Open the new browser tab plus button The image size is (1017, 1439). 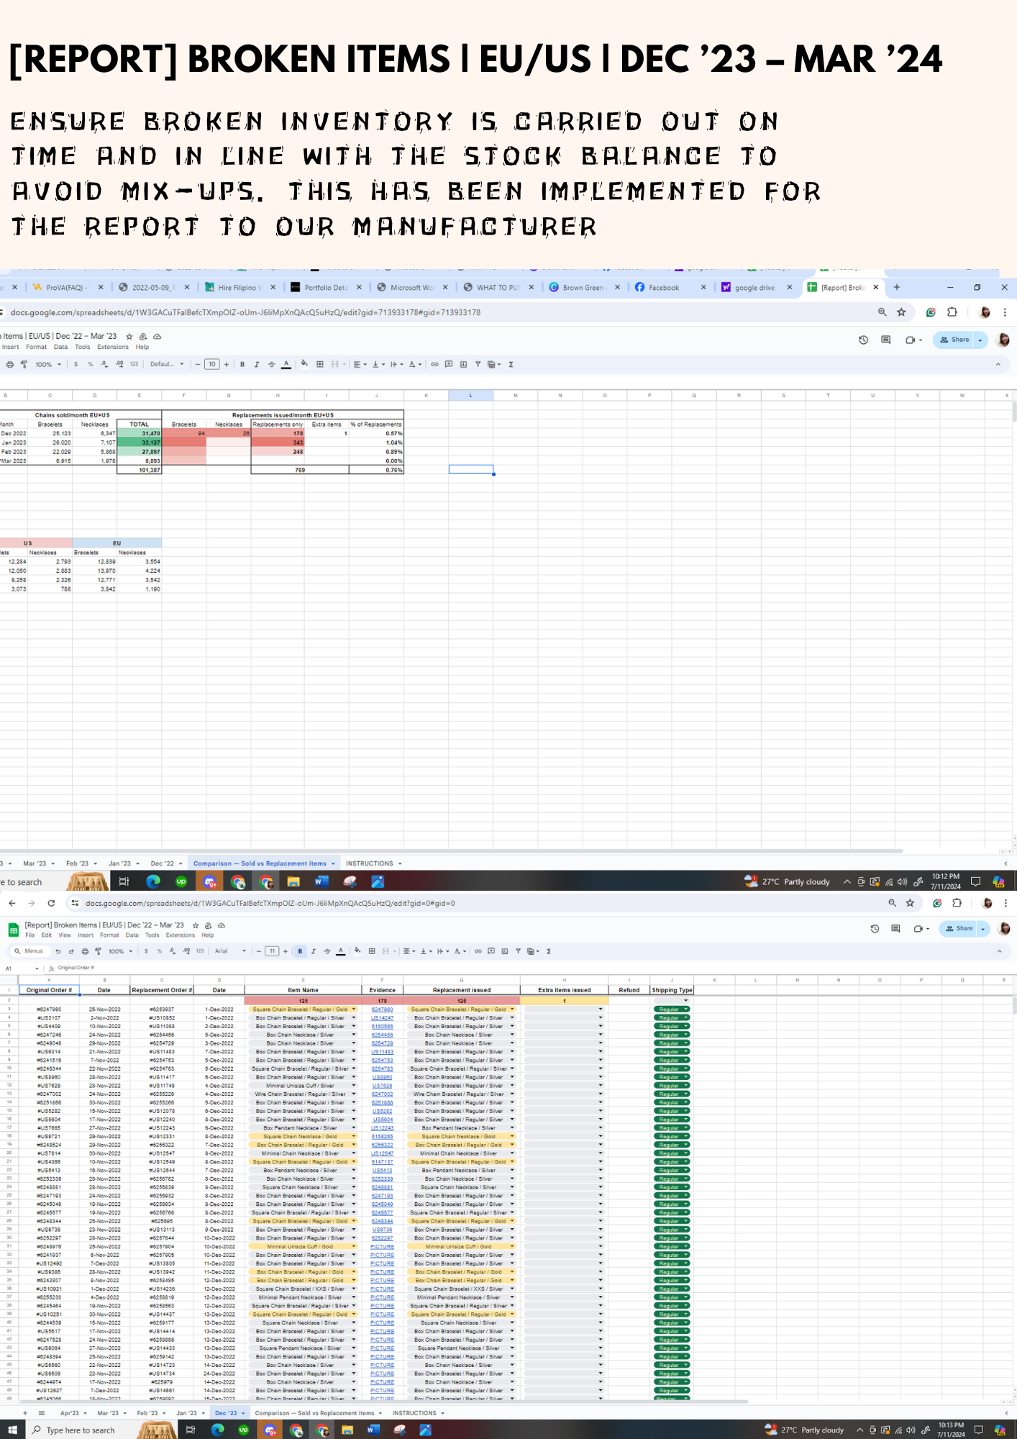point(896,287)
